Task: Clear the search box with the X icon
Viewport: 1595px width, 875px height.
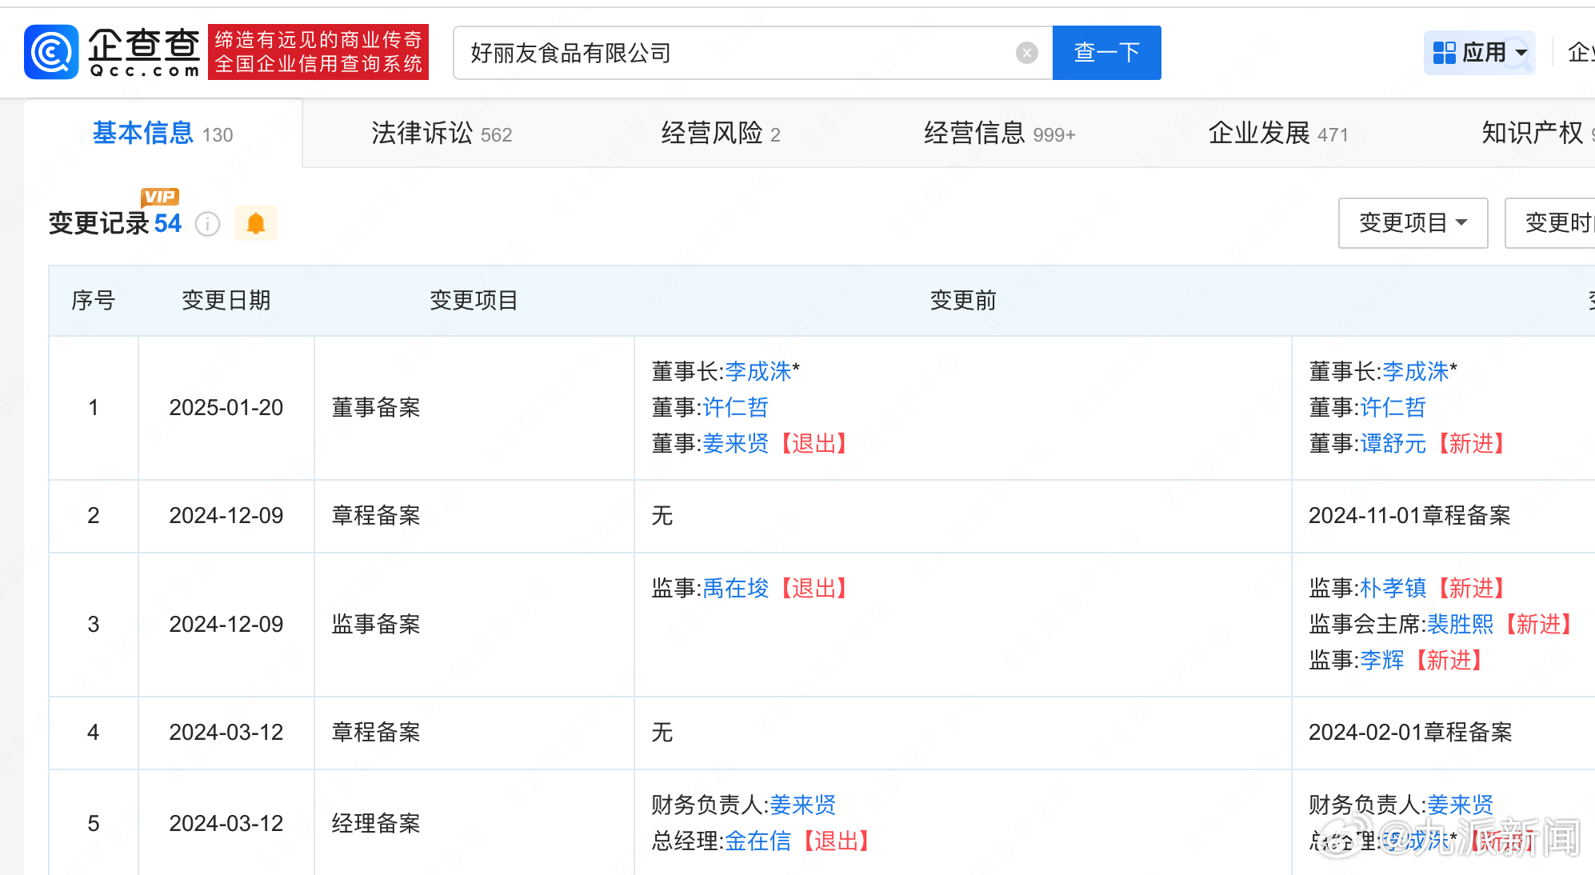Action: click(x=1026, y=53)
